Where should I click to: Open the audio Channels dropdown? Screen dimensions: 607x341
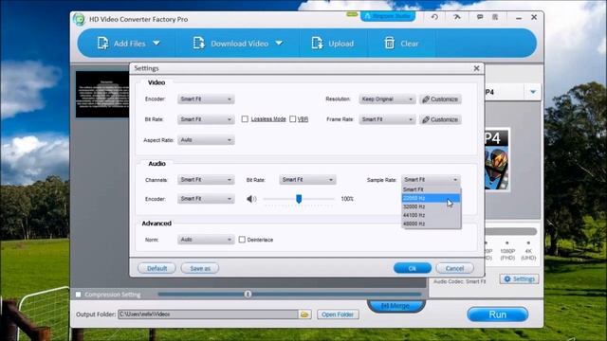[x=206, y=180]
